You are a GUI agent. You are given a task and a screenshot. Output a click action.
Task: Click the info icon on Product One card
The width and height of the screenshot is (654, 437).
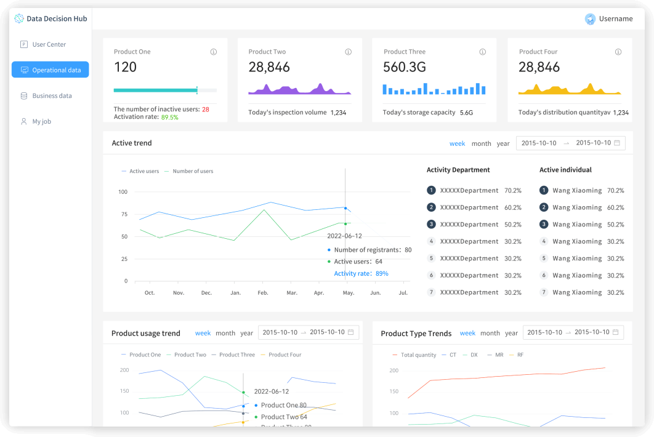pyautogui.click(x=214, y=52)
